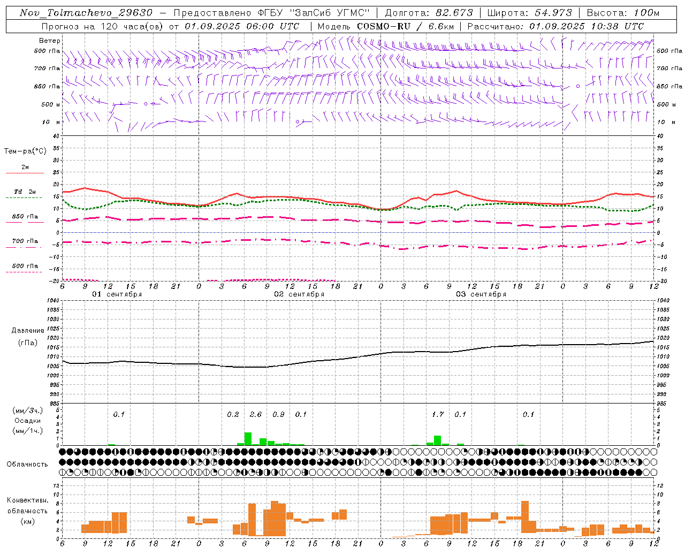Click the model name COSMO-RU / 6.6км
This screenshot has width=685, height=548.
click(405, 26)
